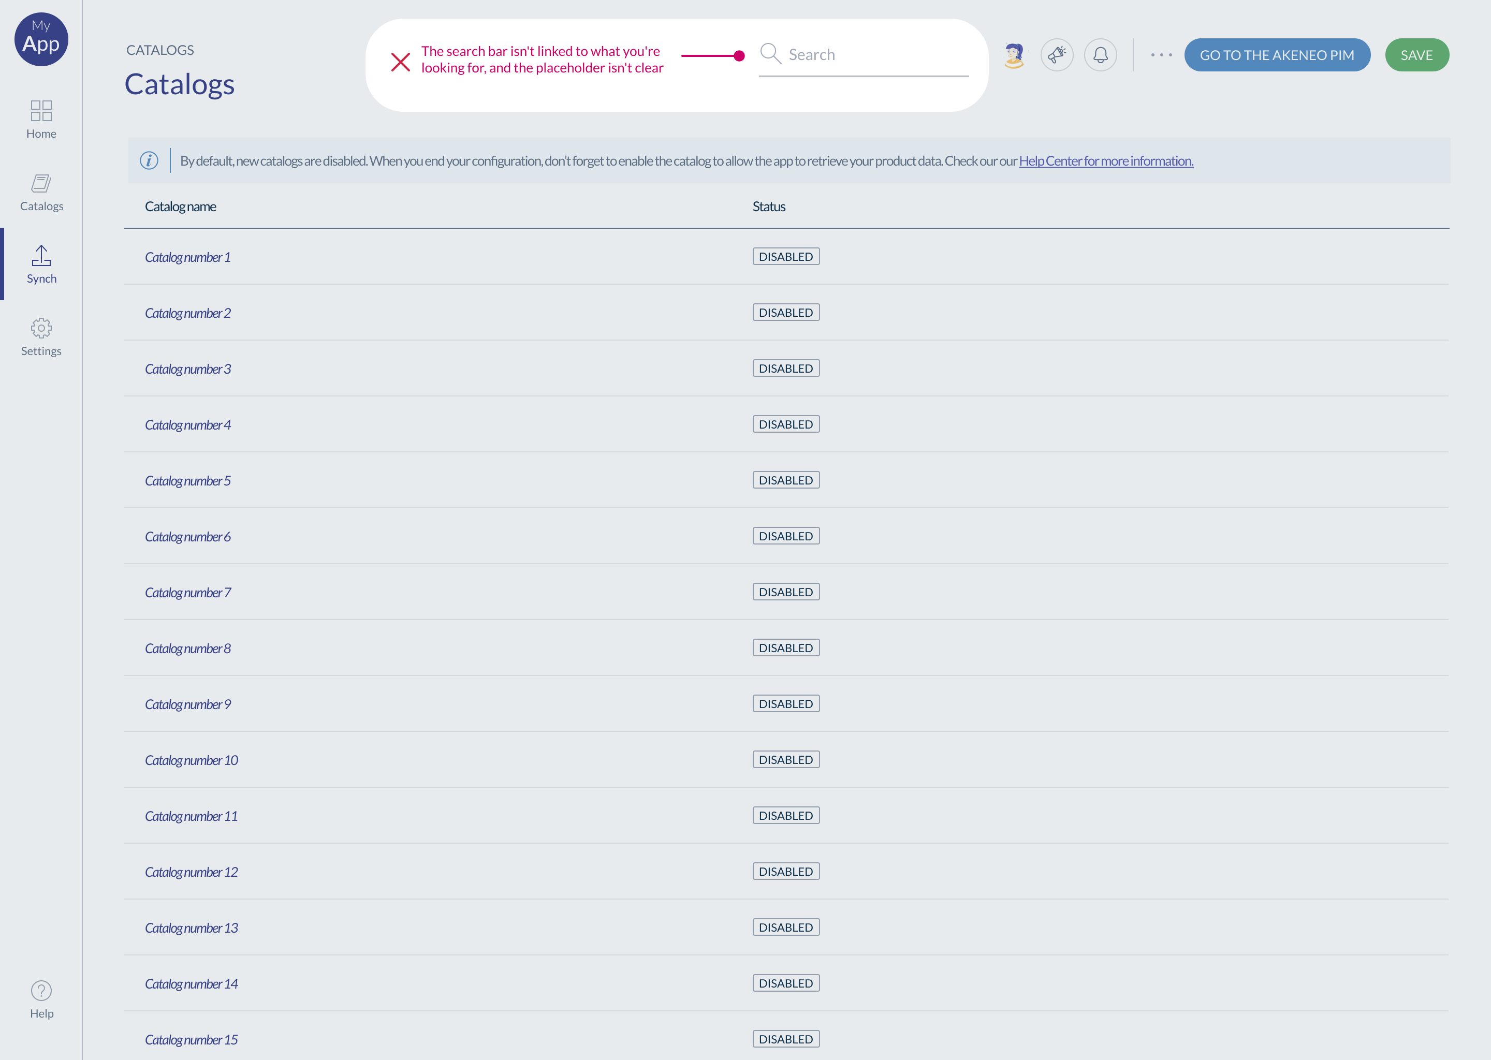Open the three-dots more menu
Viewport: 1491px width, 1060px height.
coord(1161,55)
